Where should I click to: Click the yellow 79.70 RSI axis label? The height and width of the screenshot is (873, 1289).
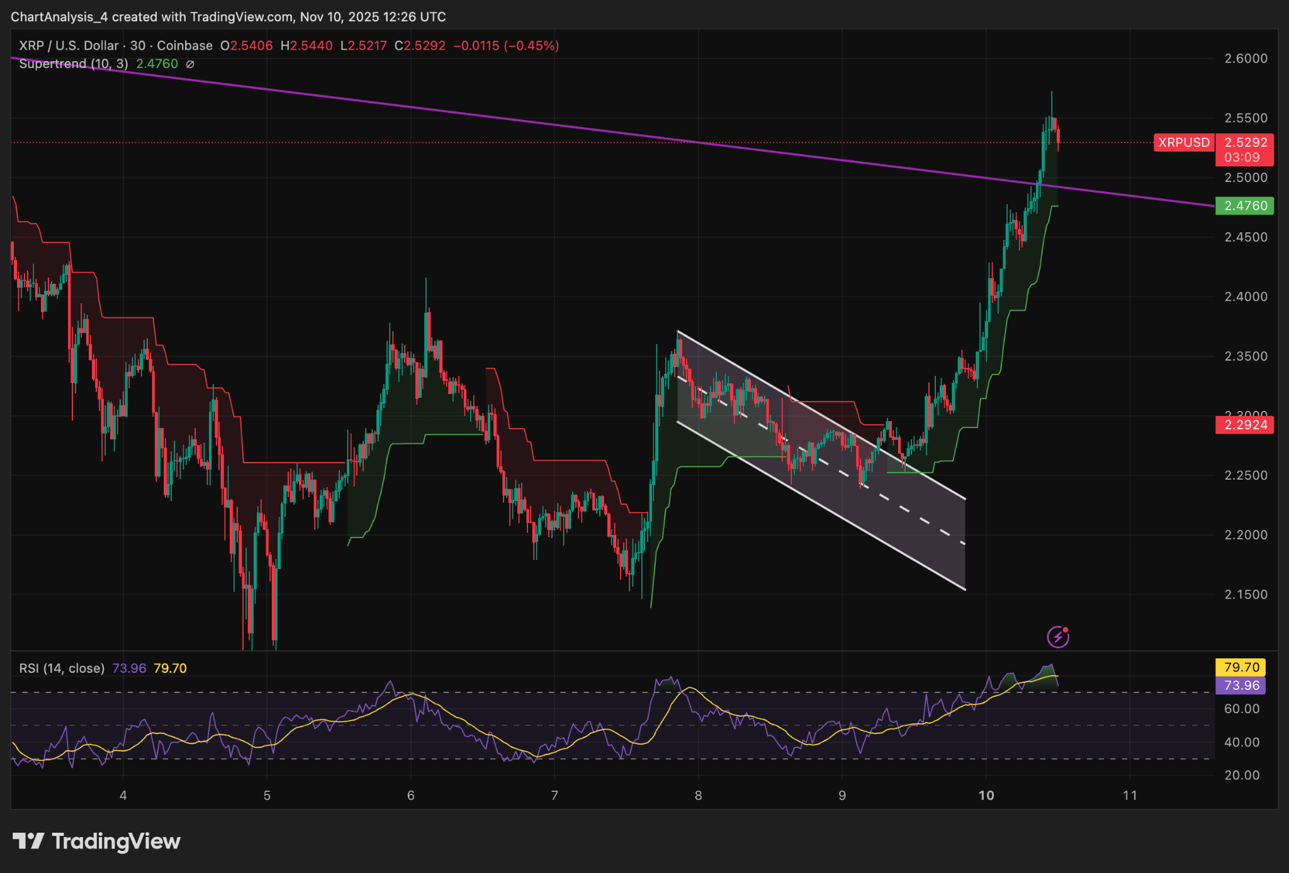1241,667
